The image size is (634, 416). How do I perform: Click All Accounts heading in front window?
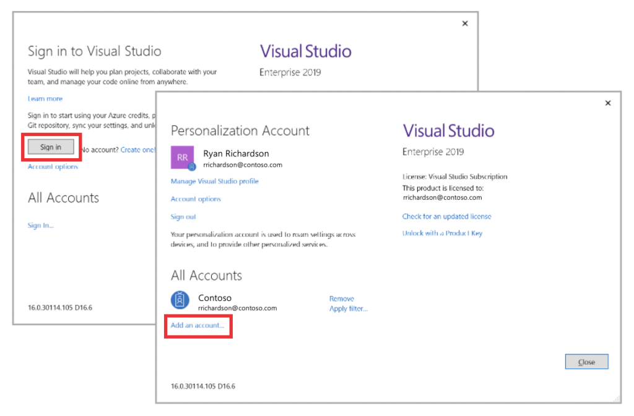point(206,275)
